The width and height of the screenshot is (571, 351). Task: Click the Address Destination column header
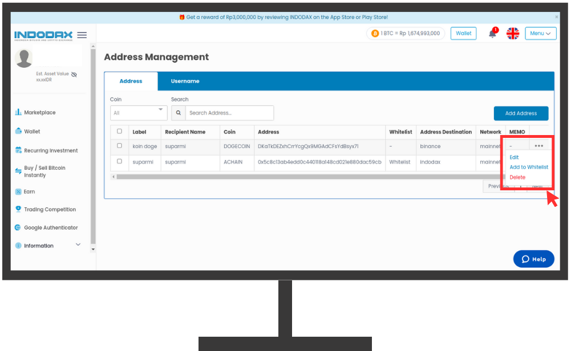(x=446, y=132)
